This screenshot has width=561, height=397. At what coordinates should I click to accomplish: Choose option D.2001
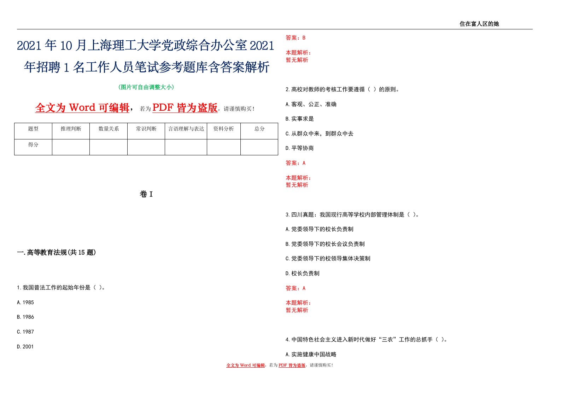tap(25, 347)
